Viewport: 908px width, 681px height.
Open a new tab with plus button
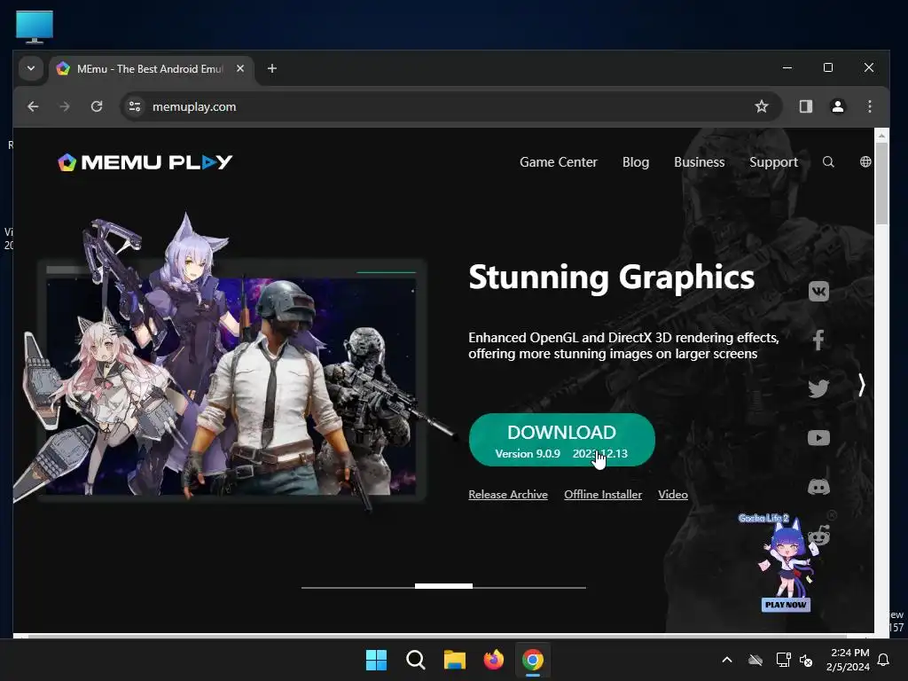271,68
